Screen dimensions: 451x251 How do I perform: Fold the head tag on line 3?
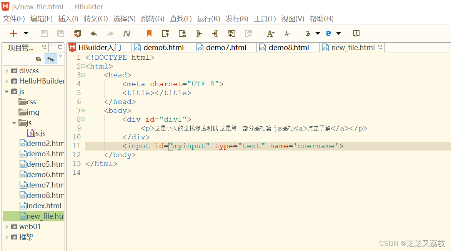click(83, 75)
